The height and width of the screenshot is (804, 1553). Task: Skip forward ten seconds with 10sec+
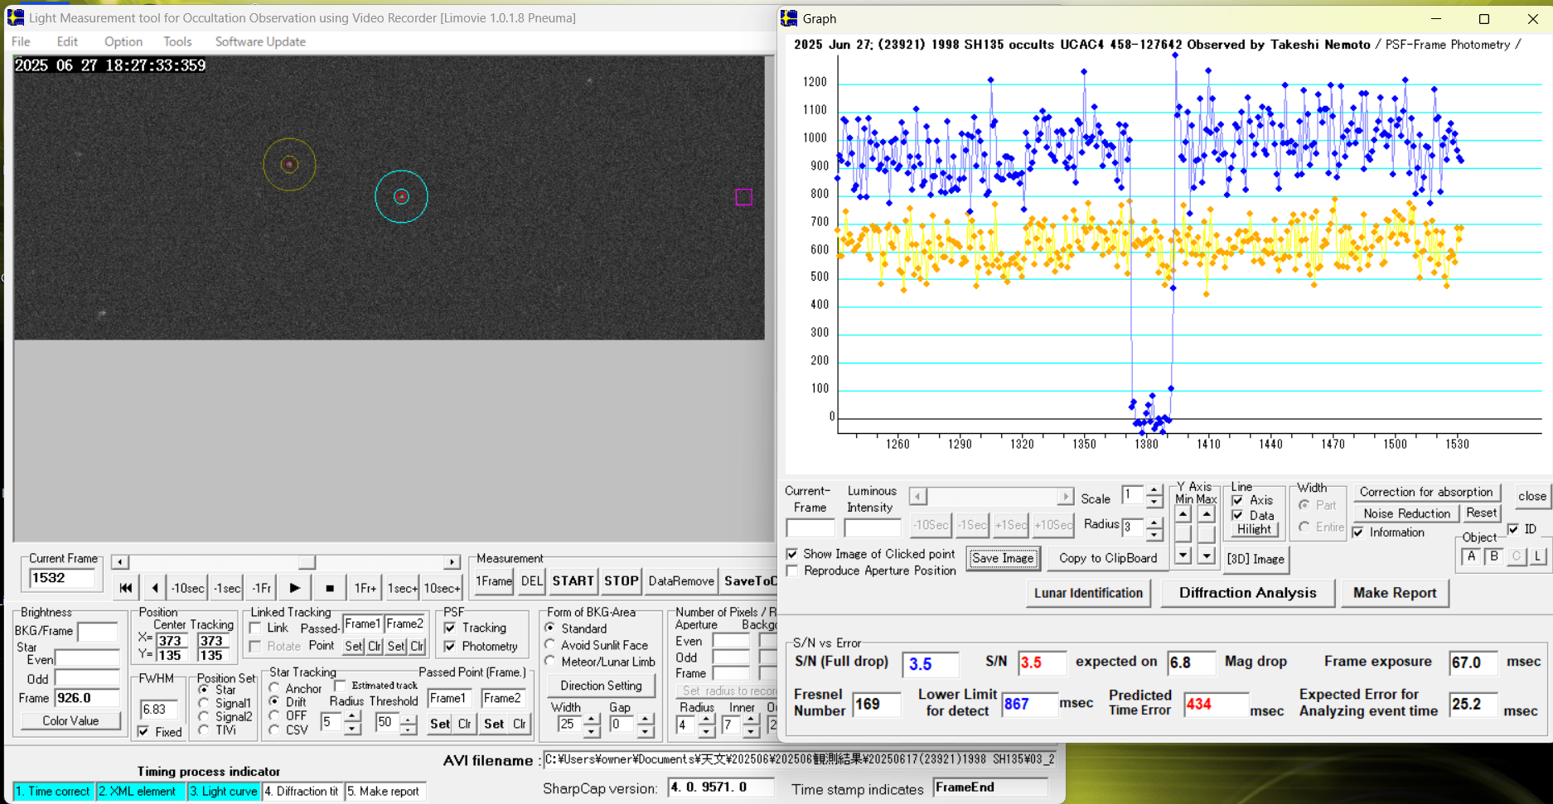442,588
